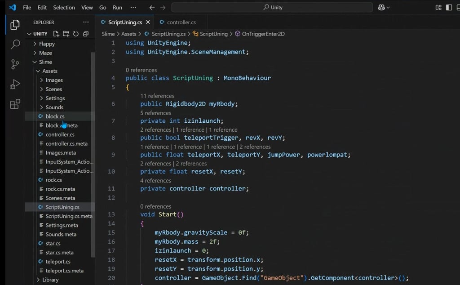Open the Source Control view icon
This screenshot has width=460, height=285.
15,64
